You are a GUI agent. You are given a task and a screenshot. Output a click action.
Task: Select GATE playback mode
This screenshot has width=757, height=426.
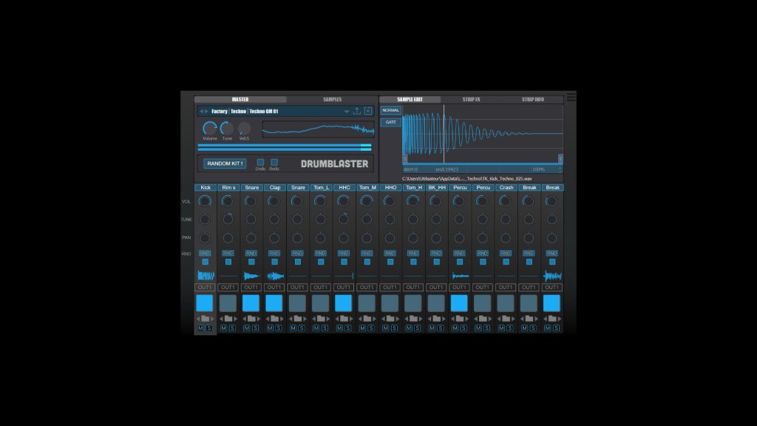coord(390,122)
